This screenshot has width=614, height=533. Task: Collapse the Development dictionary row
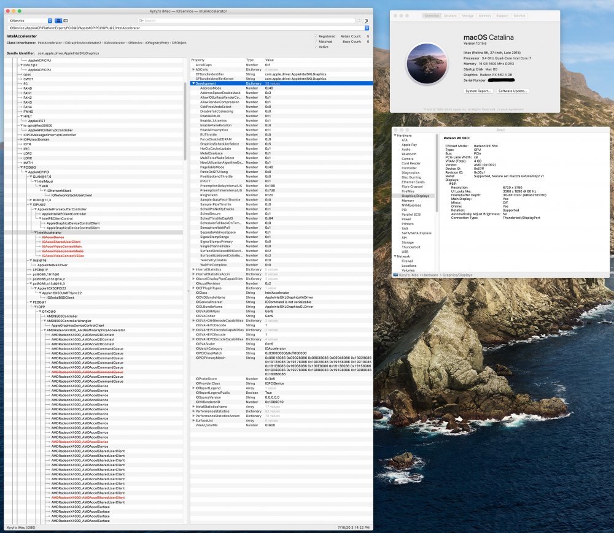(x=193, y=83)
